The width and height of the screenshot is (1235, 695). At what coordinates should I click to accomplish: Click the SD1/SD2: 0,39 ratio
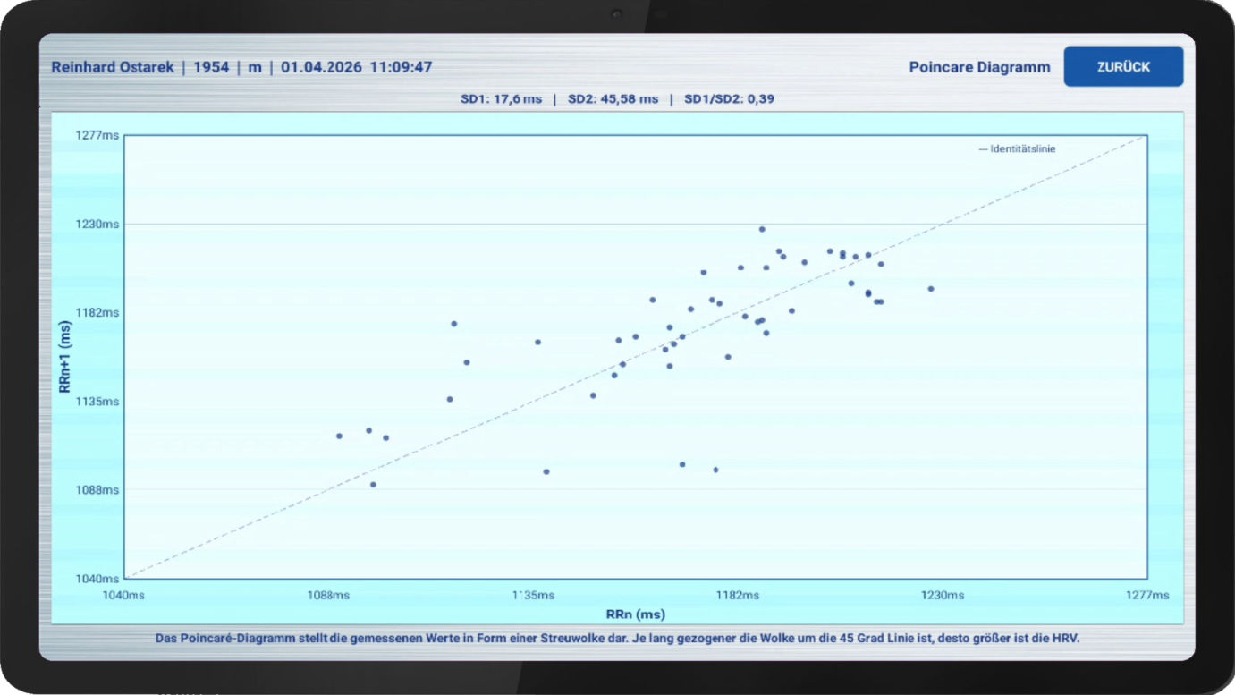click(729, 99)
